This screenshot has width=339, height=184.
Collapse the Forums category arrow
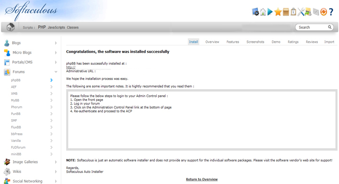coord(56,72)
